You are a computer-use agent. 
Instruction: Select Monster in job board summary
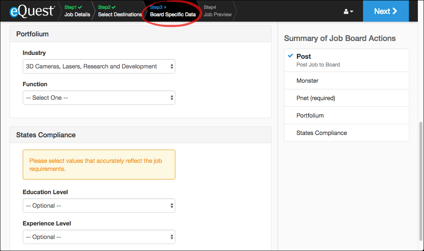(307, 80)
